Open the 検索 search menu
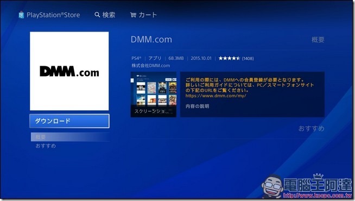355x201 pixels. 109,15
